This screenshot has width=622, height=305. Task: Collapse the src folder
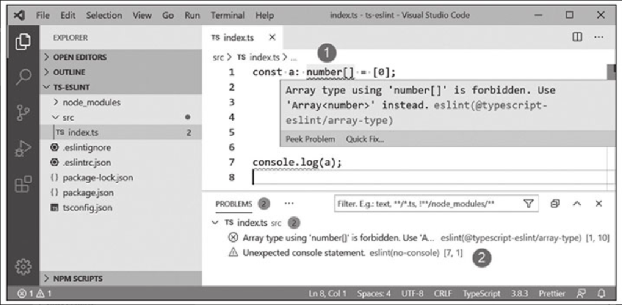pos(121,117)
